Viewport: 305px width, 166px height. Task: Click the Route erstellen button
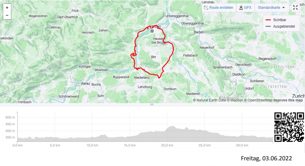[x=218, y=8]
